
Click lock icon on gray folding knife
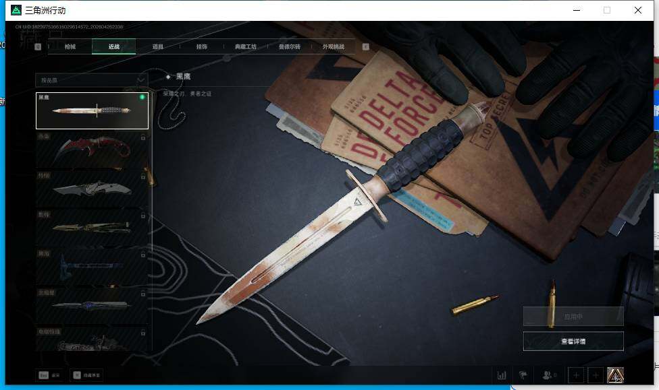pos(143,176)
